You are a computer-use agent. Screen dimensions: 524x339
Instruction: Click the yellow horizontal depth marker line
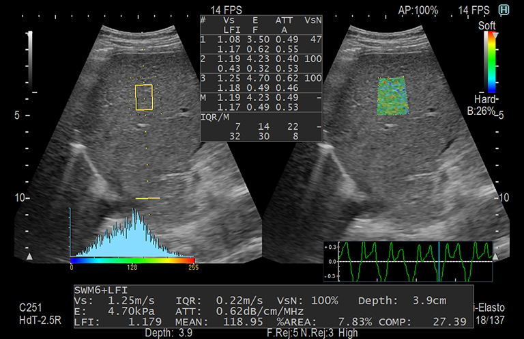point(147,198)
